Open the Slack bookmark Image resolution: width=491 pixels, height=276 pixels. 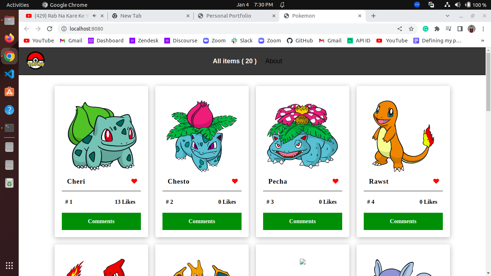click(x=242, y=41)
